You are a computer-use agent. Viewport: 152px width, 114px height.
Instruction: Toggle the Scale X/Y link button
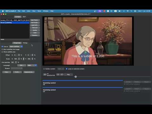click(x=24, y=59)
